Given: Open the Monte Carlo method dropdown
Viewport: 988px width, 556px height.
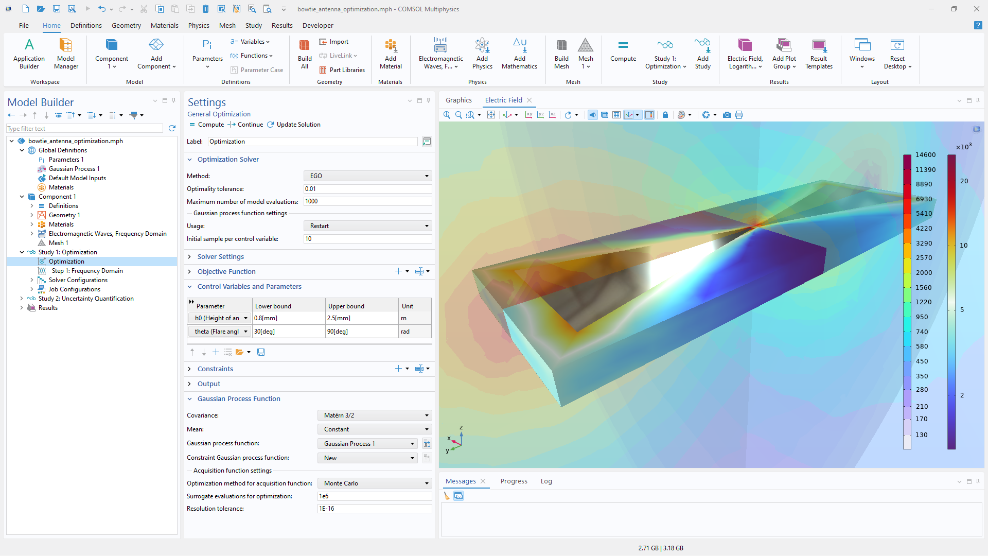Looking at the screenshot, I should pos(375,483).
